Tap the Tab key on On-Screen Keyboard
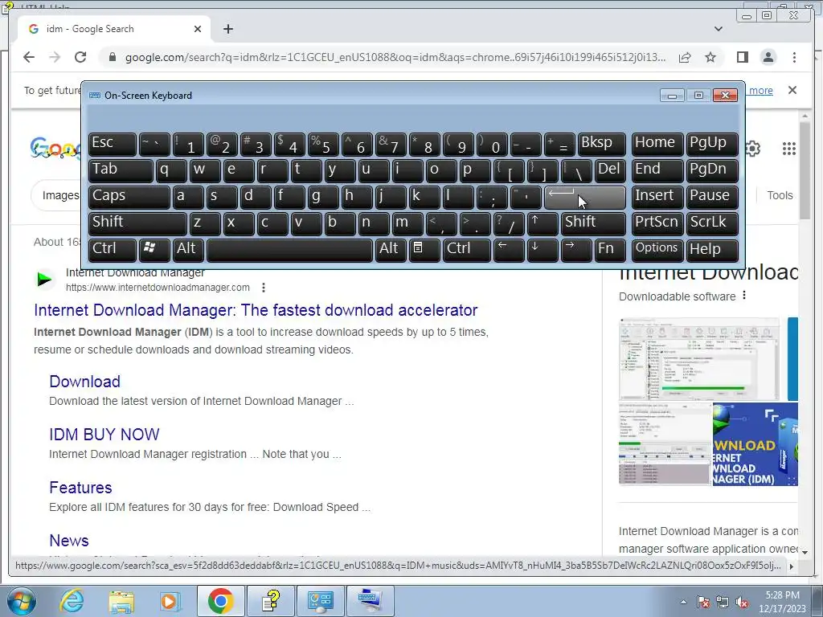This screenshot has height=617, width=823. tap(121, 170)
